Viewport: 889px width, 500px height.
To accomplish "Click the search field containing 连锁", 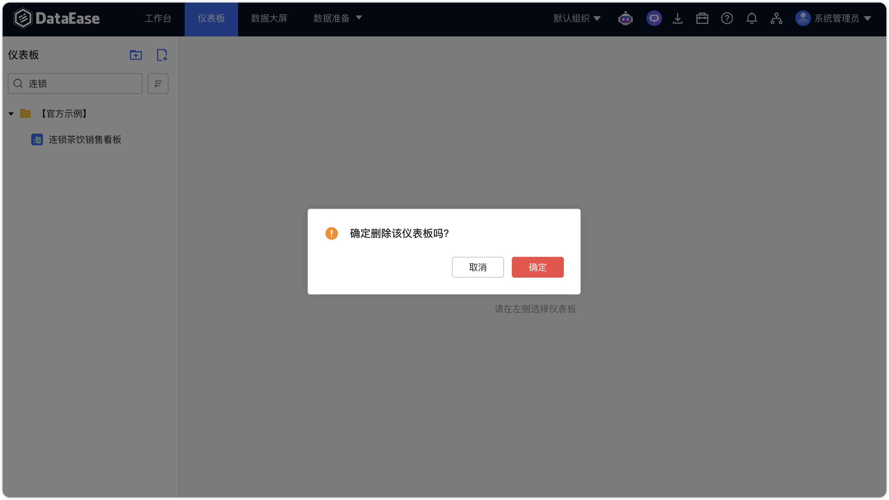I will click(x=75, y=84).
